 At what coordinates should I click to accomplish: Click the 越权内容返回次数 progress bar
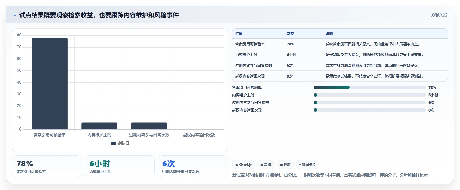(370, 110)
